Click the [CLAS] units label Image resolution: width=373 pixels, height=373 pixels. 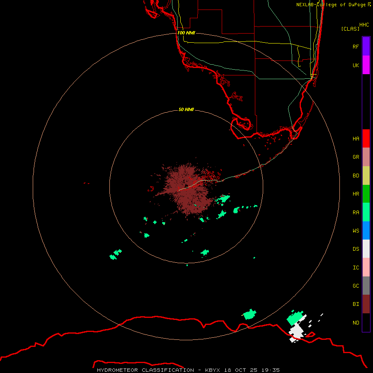[x=350, y=29]
